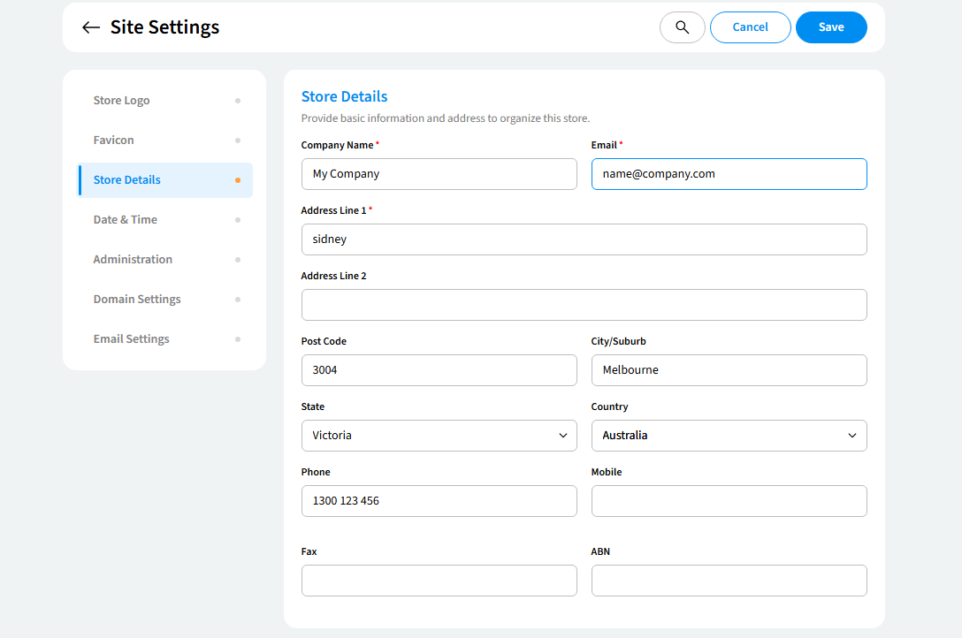
Task: Open search with the magnifier icon
Action: [x=682, y=27]
